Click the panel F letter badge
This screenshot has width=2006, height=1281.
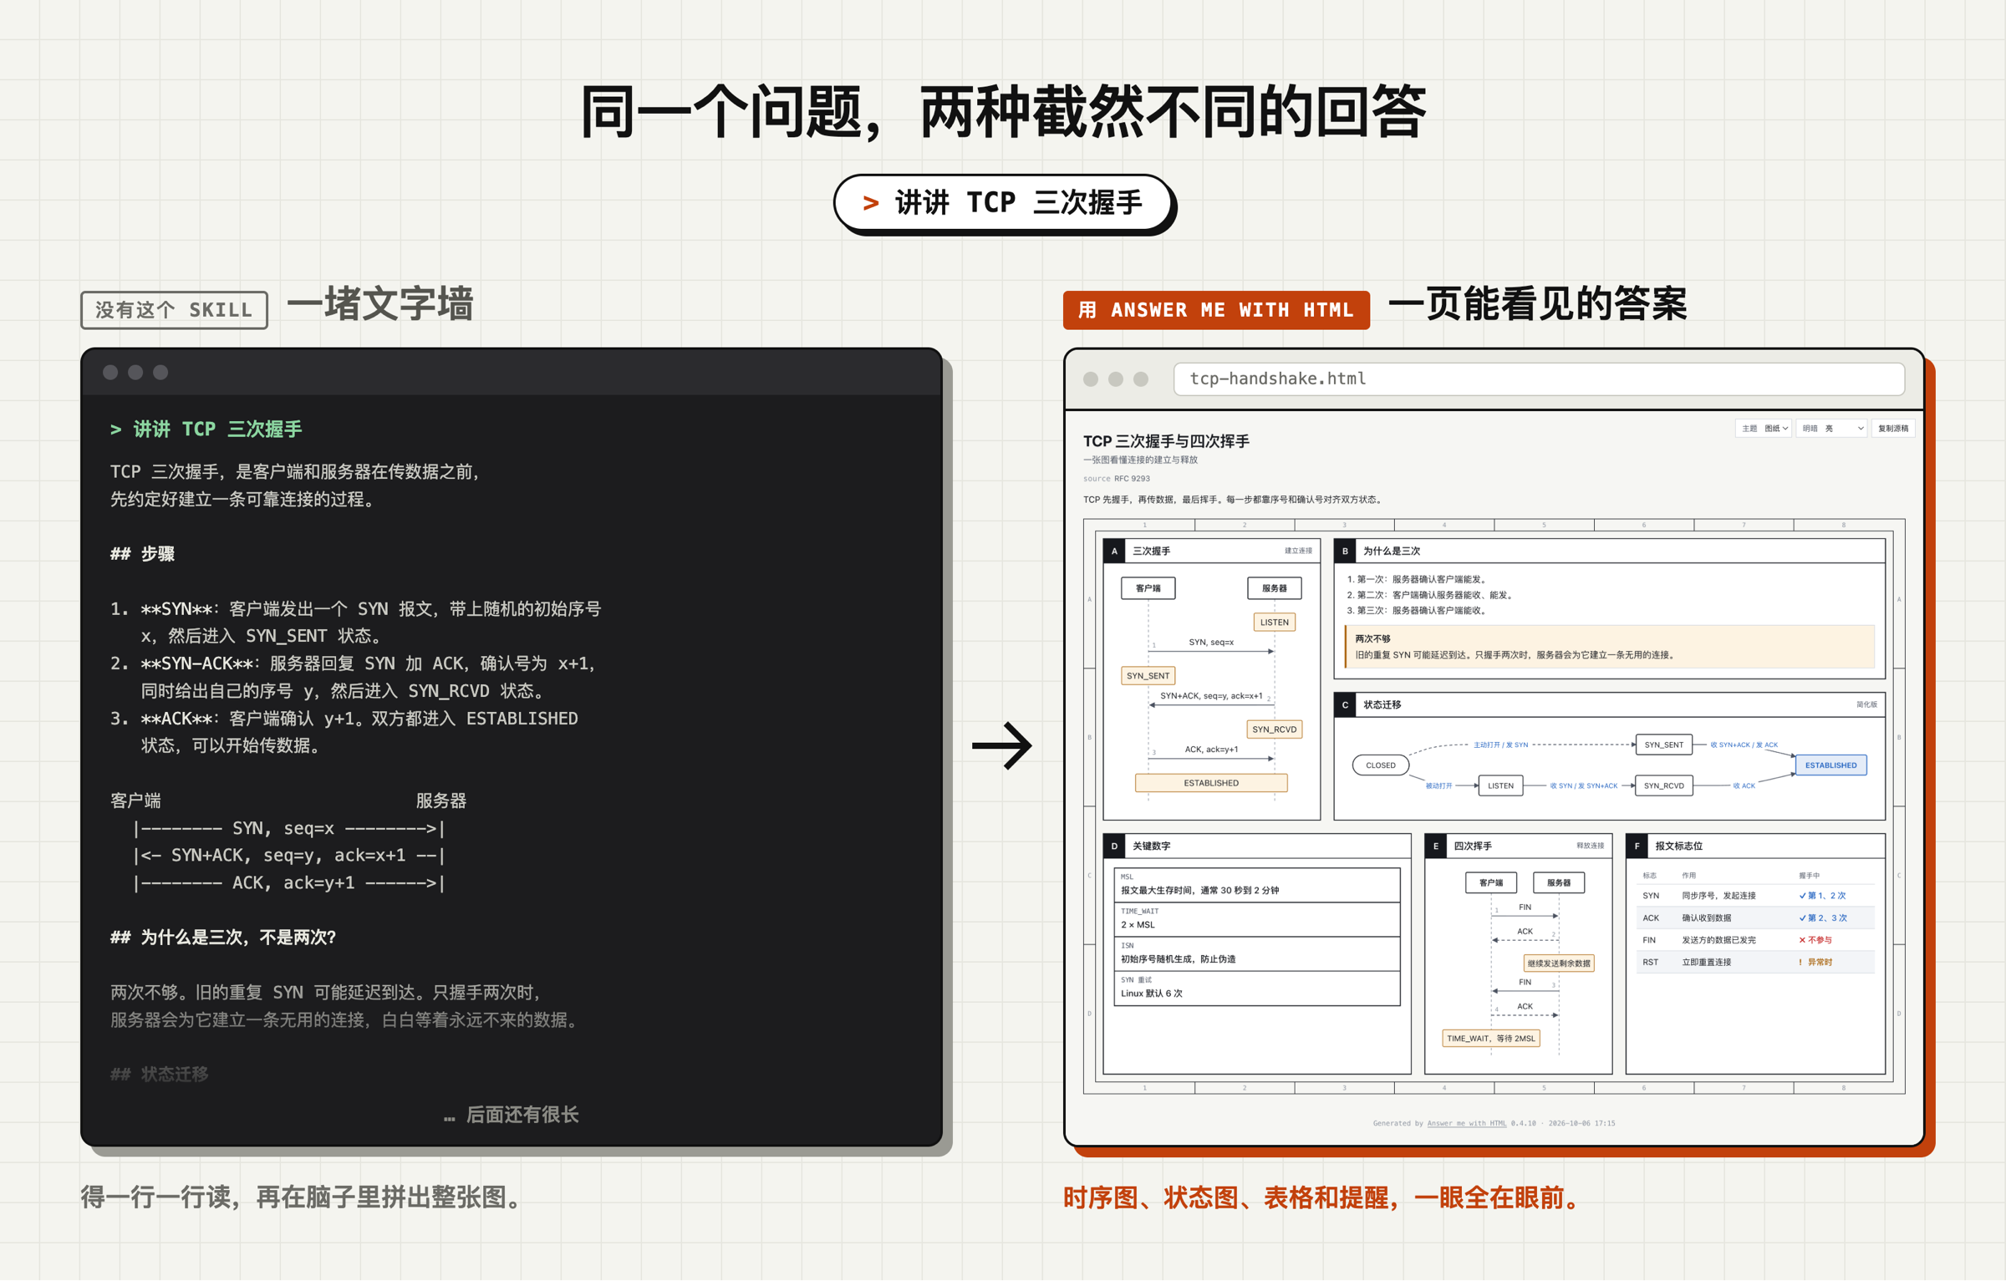(x=1637, y=846)
